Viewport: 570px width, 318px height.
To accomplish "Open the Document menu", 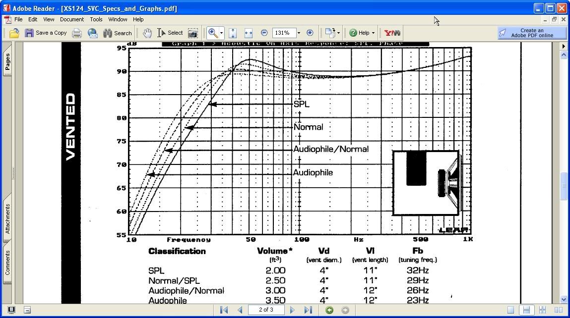I will [71, 19].
